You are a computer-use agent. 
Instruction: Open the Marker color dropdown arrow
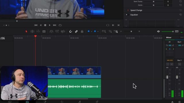[98, 31]
